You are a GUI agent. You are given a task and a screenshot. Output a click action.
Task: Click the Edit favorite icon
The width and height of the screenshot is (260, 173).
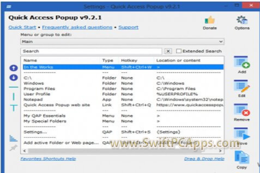[x=242, y=86]
